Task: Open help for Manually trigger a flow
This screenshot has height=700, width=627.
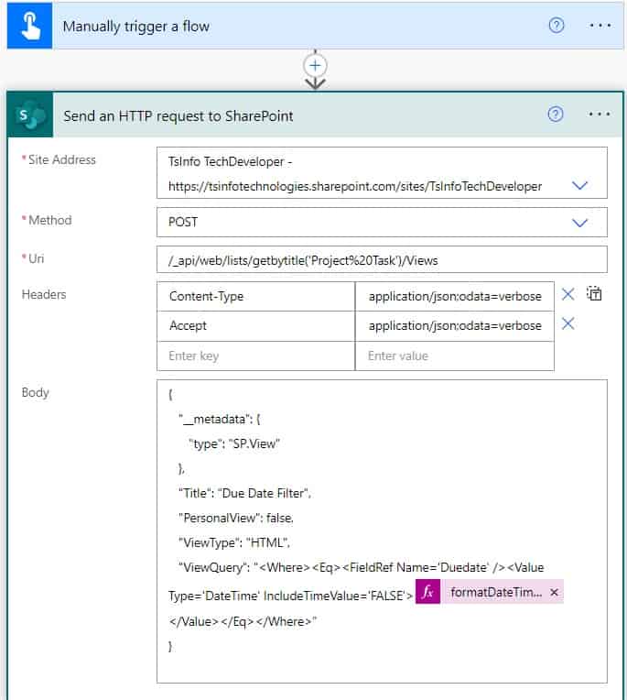Action: click(x=557, y=26)
